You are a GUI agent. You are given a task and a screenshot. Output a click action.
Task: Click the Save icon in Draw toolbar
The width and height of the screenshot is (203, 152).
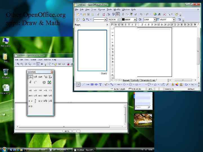[89, 14]
